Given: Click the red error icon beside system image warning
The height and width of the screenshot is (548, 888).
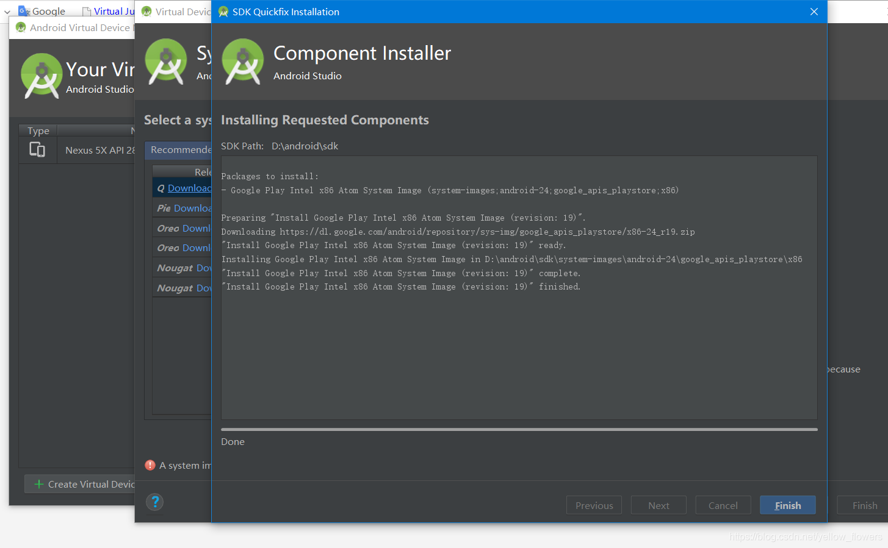Looking at the screenshot, I should [x=150, y=465].
